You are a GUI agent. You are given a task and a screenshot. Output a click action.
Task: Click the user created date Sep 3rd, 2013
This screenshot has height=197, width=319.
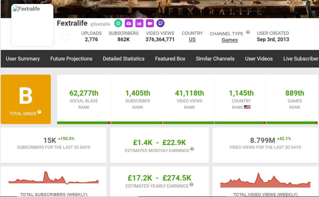[x=273, y=40]
